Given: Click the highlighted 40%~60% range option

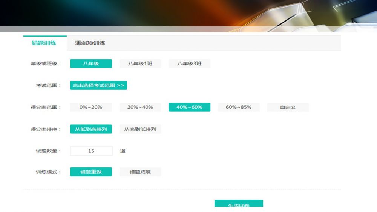Looking at the screenshot, I should click(x=189, y=107).
